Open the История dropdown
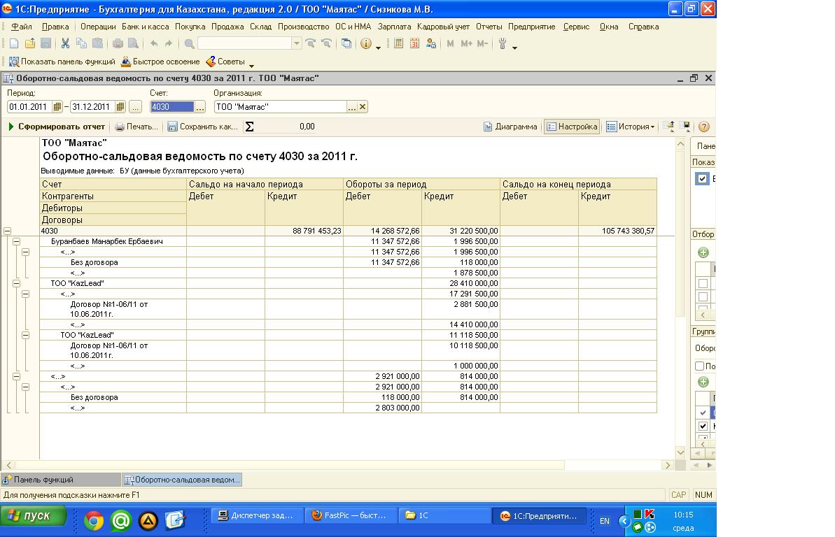The image size is (835, 537). pyautogui.click(x=631, y=127)
